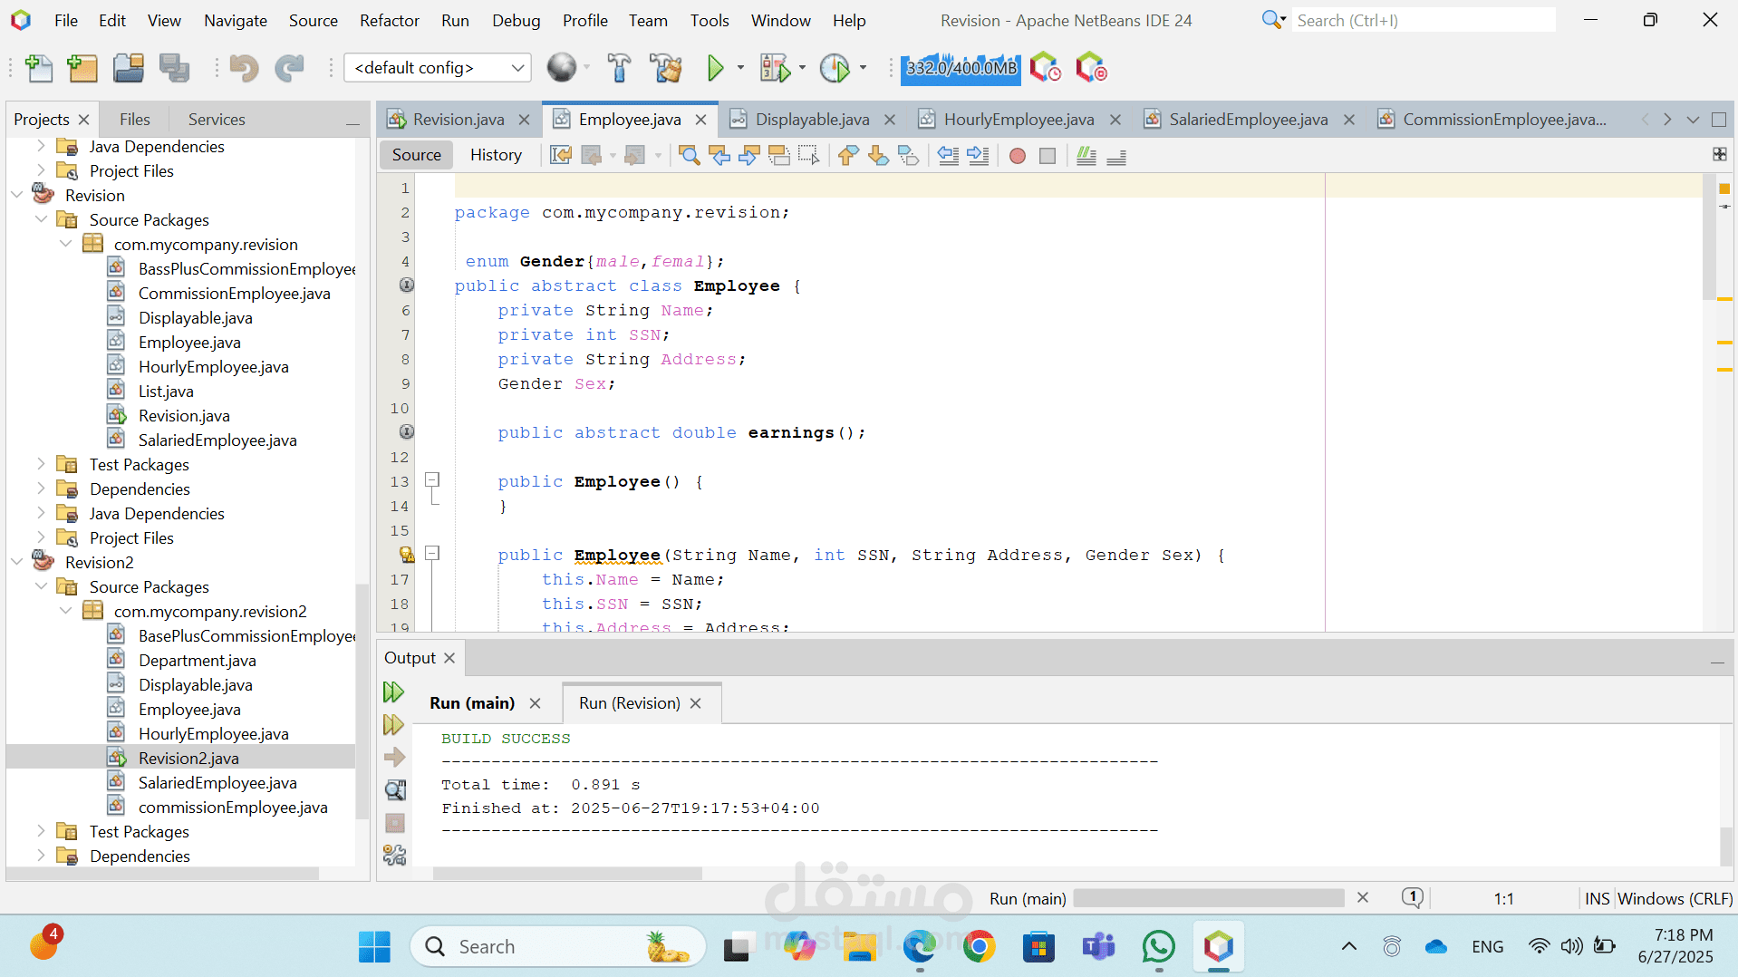Click the Clean and Build Project icon
1738x977 pixels.
(666, 68)
